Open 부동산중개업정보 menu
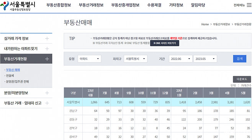This screenshot has height=140, width=252. (125, 5)
